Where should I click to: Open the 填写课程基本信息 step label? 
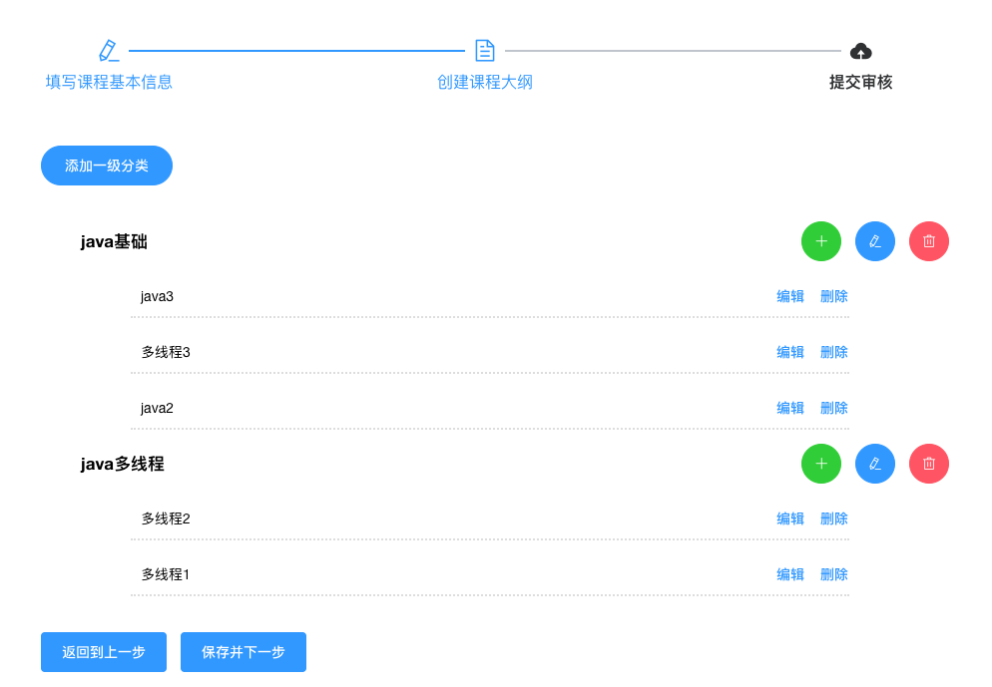click(x=109, y=82)
